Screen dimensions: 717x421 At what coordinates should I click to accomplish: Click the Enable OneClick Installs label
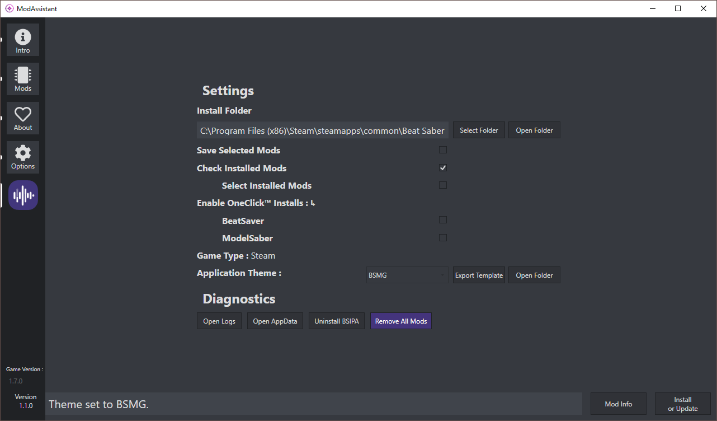click(256, 203)
